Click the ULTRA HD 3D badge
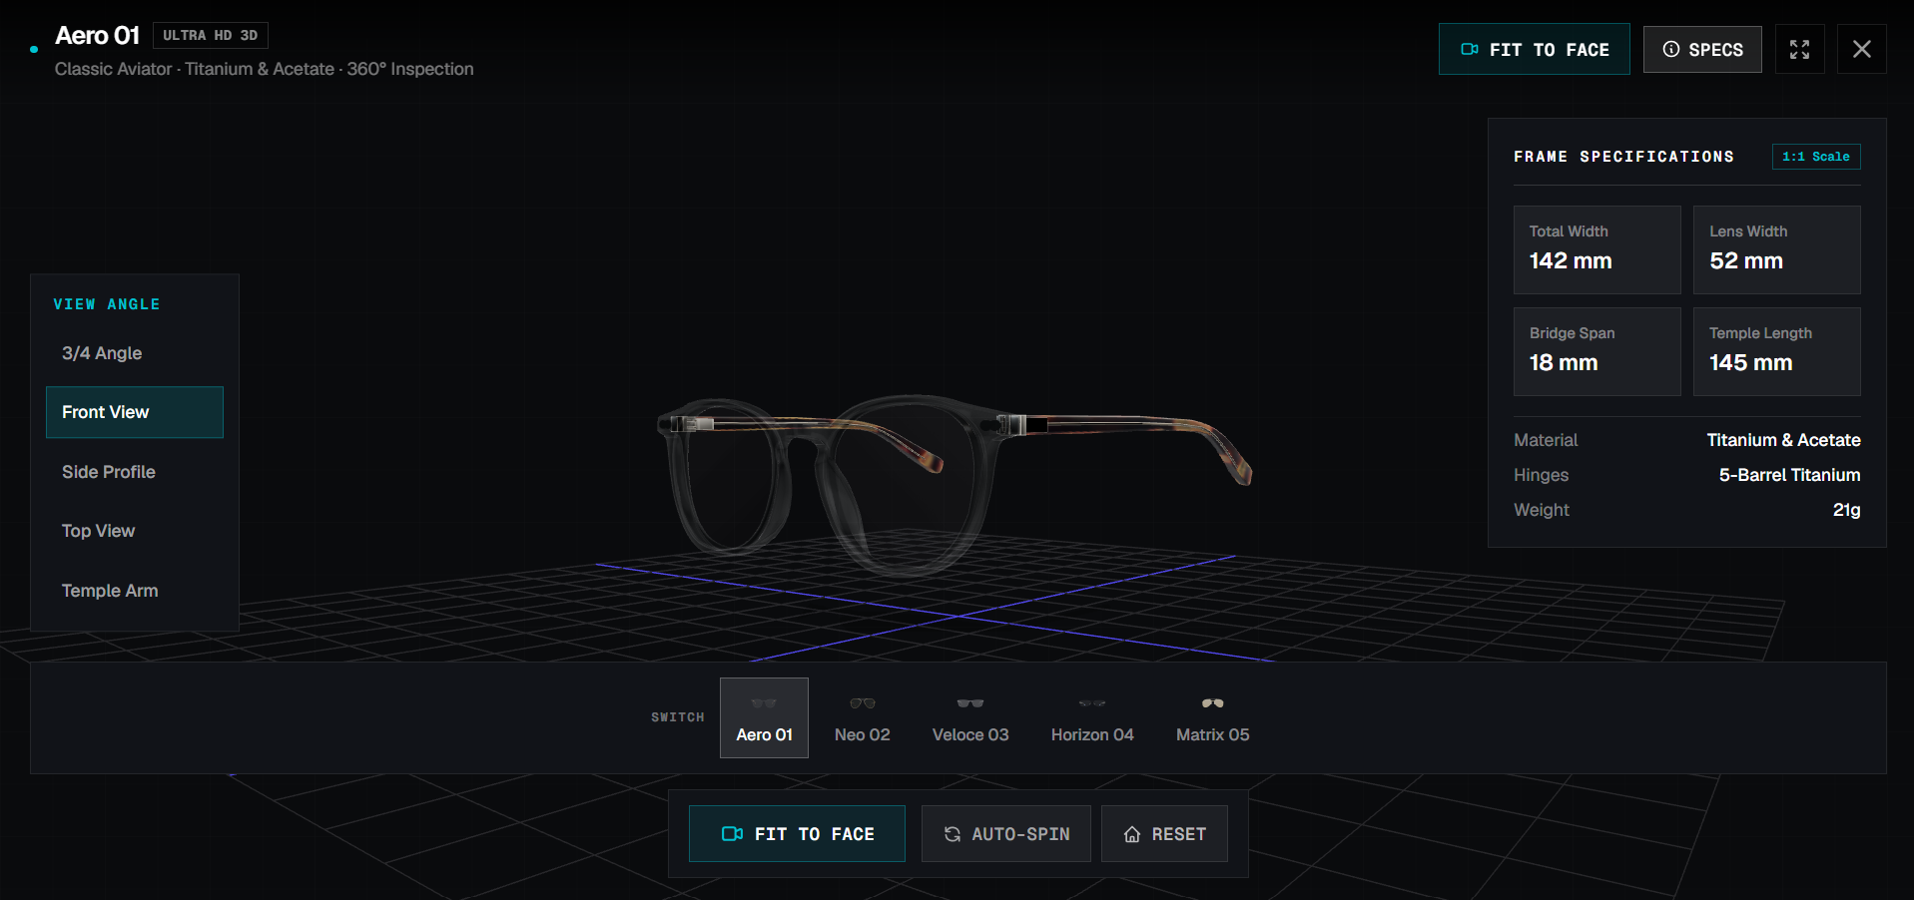 pos(210,36)
